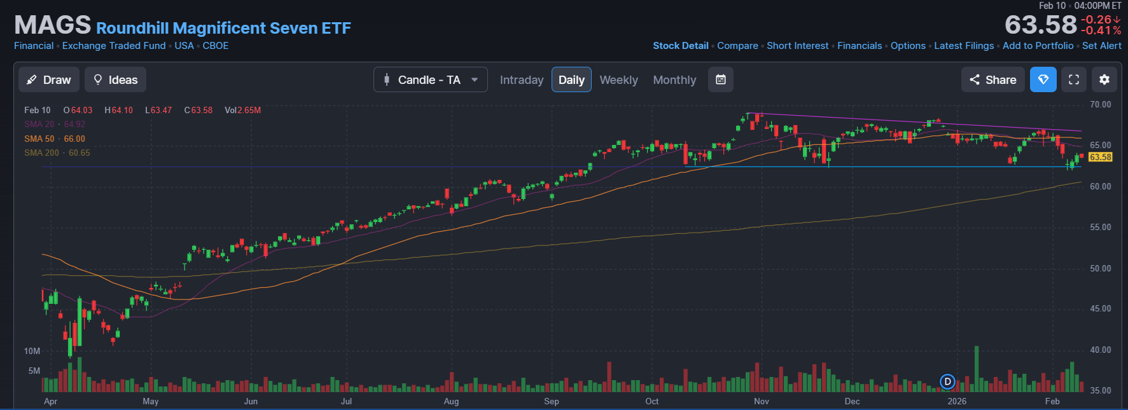Click the CBOE exchange link
The image size is (1128, 410).
tap(216, 46)
